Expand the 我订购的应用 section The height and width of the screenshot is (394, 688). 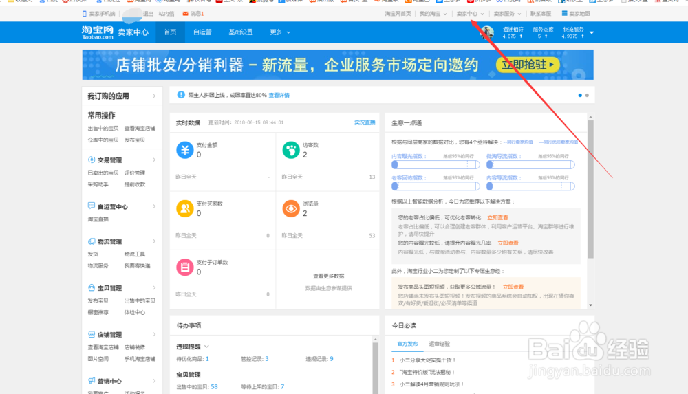tap(154, 96)
